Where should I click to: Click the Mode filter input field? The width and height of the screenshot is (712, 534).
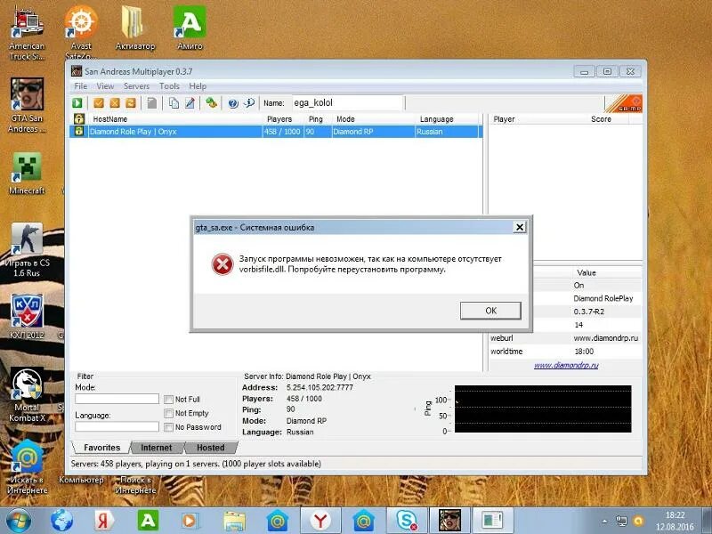pos(117,399)
